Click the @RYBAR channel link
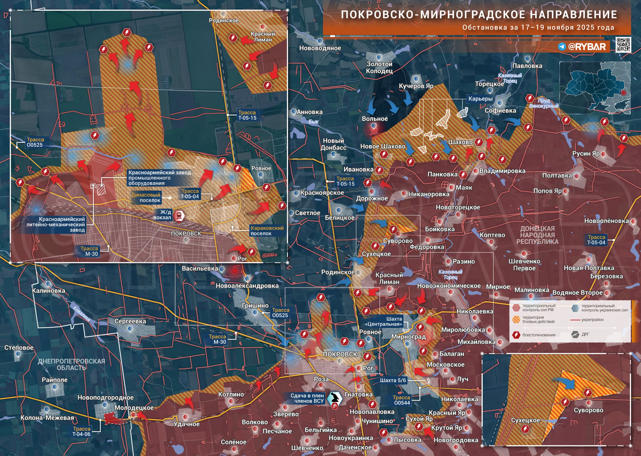Viewport: 641px width, 456px height. [x=587, y=46]
